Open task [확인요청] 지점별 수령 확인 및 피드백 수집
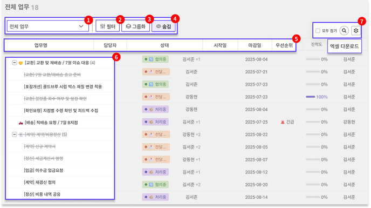 61,111
